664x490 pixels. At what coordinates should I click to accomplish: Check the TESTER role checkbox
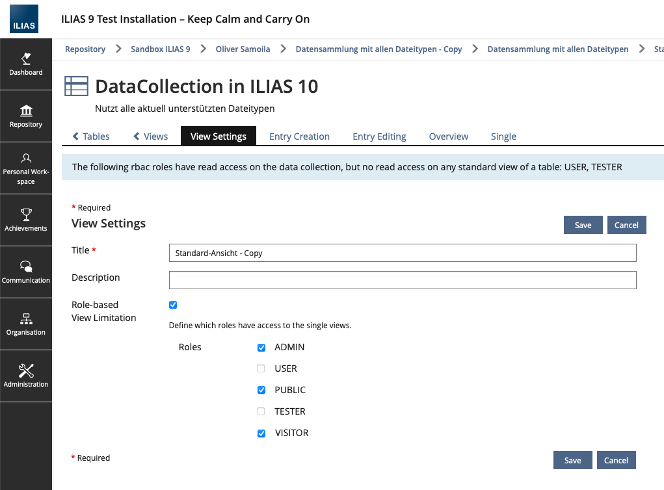coord(261,412)
